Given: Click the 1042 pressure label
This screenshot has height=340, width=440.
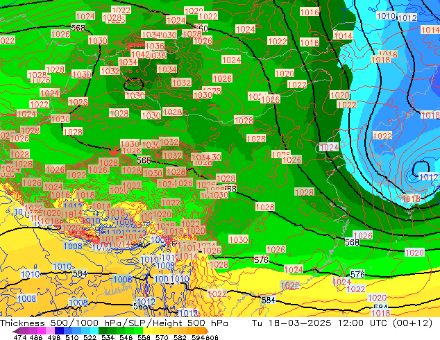Looking at the screenshot, I should click(140, 54).
